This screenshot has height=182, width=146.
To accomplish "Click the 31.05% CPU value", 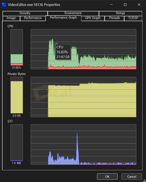I will click(x=16, y=68).
